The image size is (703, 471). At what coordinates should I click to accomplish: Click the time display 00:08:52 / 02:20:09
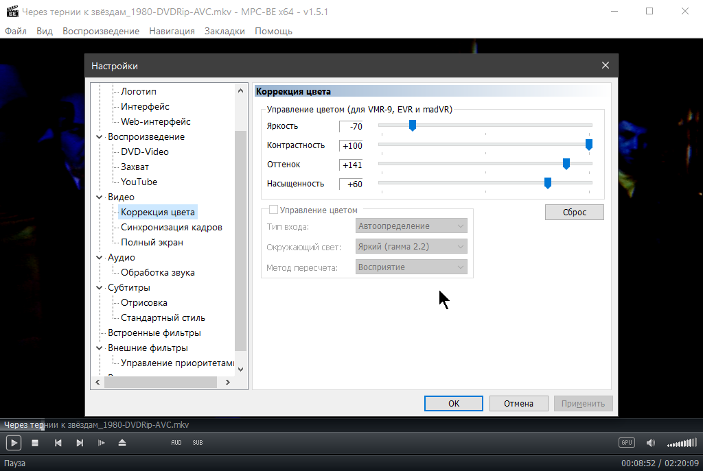pyautogui.click(x=660, y=463)
